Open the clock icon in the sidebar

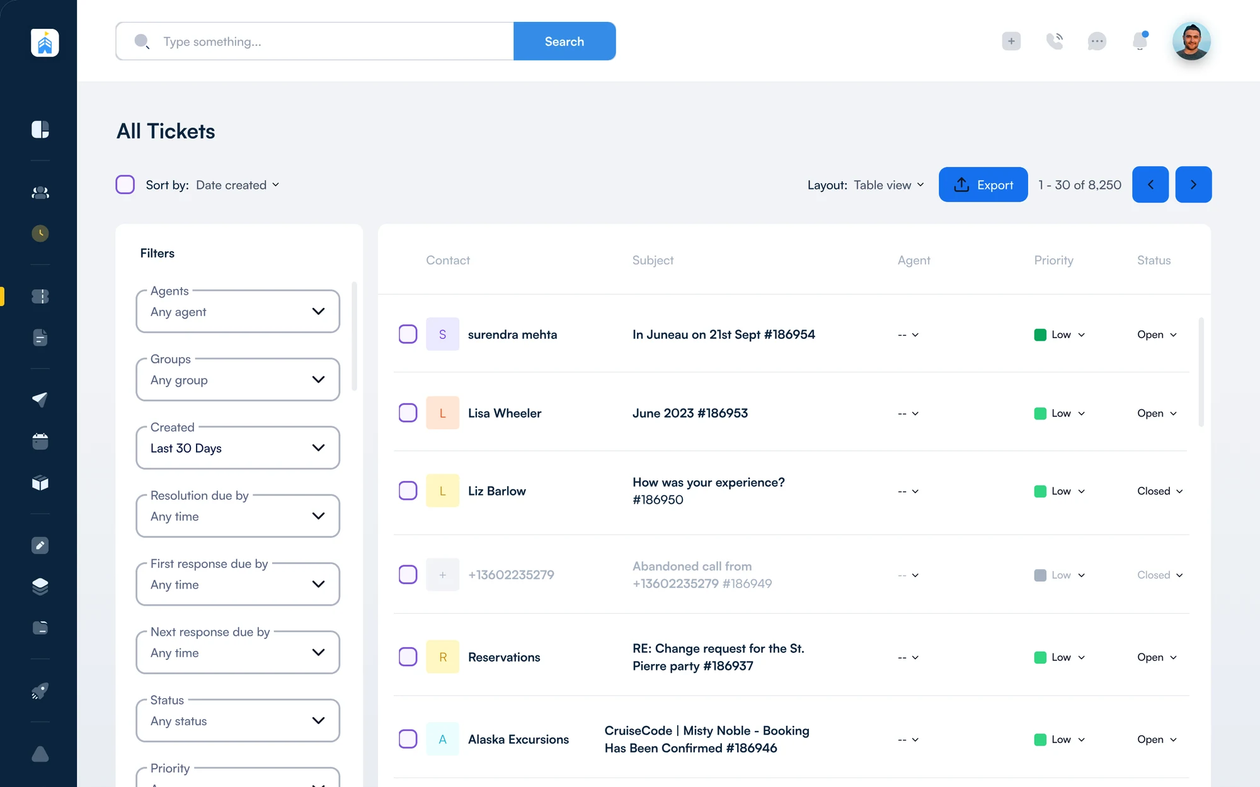click(40, 234)
